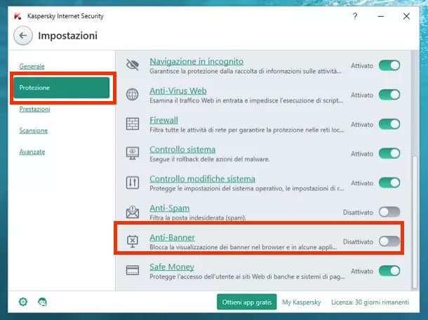
Task: Click the Navigazione in incognito crossed-eye icon
Action: 132,65
